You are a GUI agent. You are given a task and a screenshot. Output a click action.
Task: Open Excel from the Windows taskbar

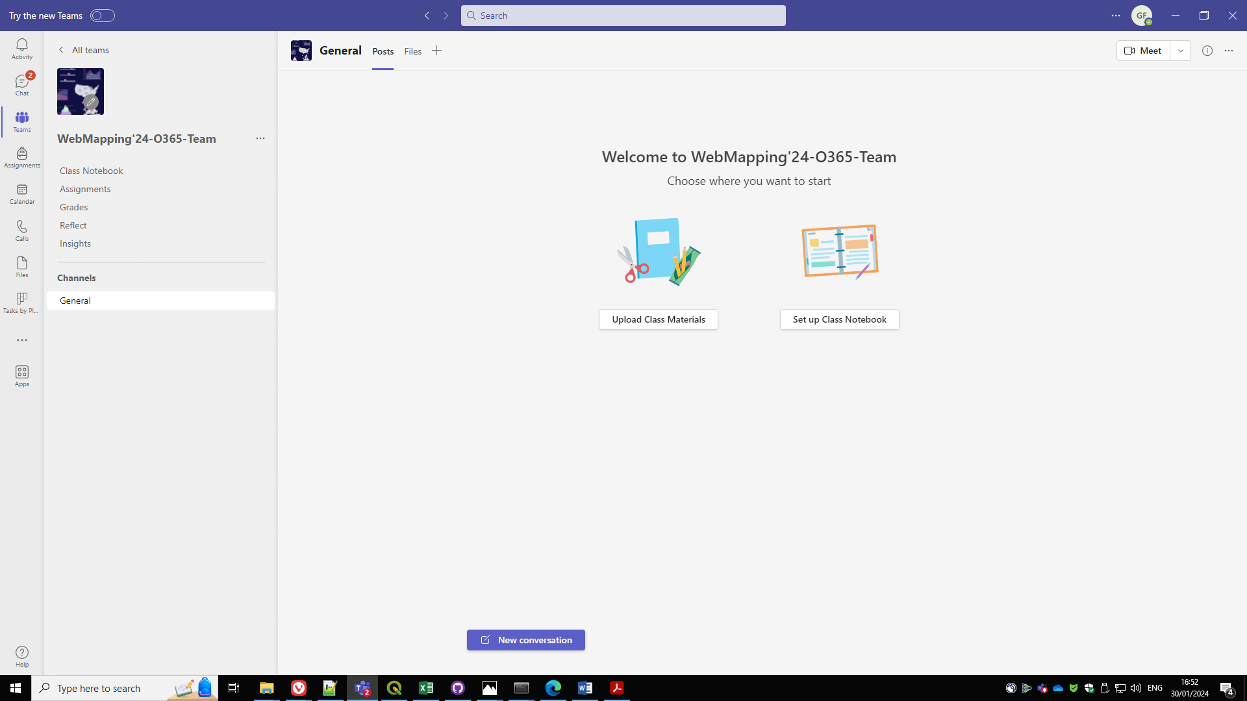click(426, 688)
